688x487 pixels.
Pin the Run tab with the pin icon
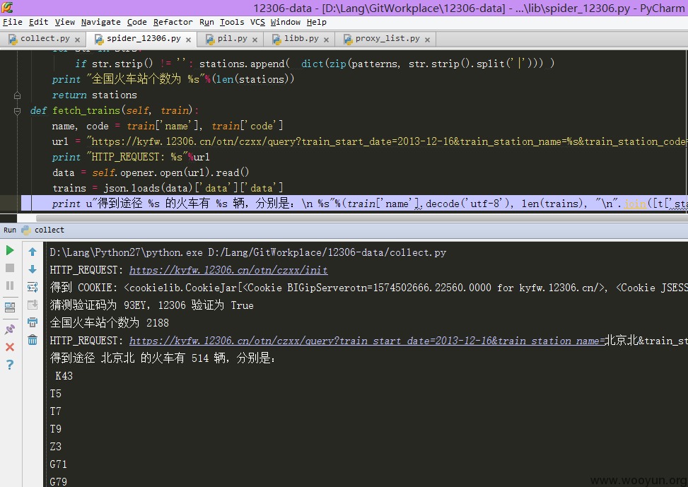(x=10, y=329)
